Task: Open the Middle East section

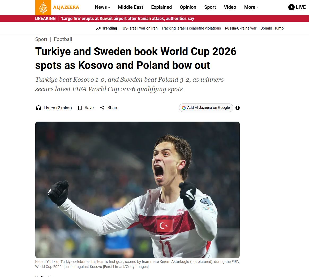Action: click(130, 7)
